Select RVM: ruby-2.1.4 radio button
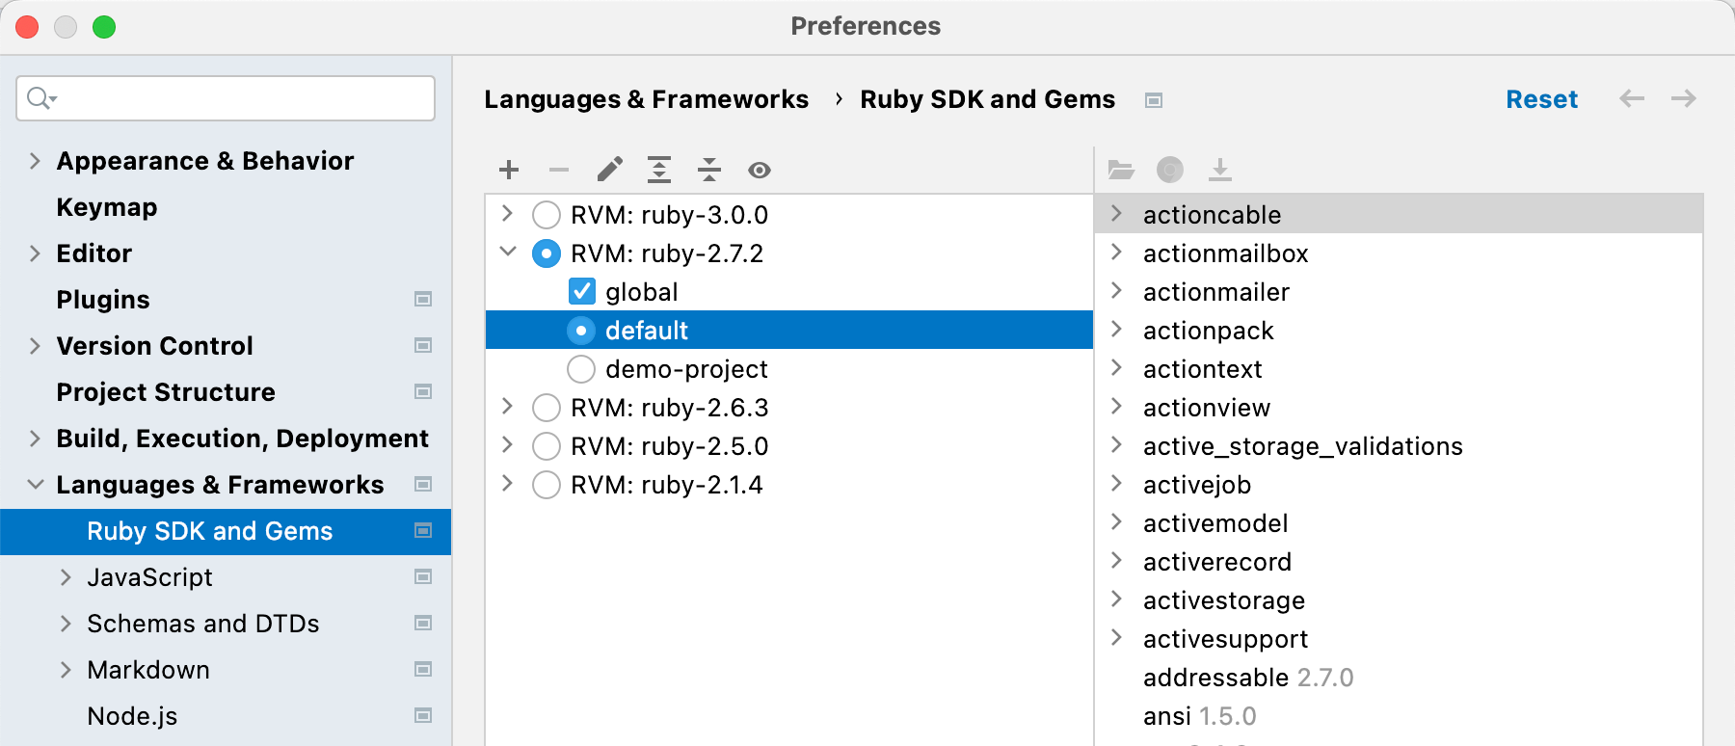The width and height of the screenshot is (1735, 746). [547, 485]
